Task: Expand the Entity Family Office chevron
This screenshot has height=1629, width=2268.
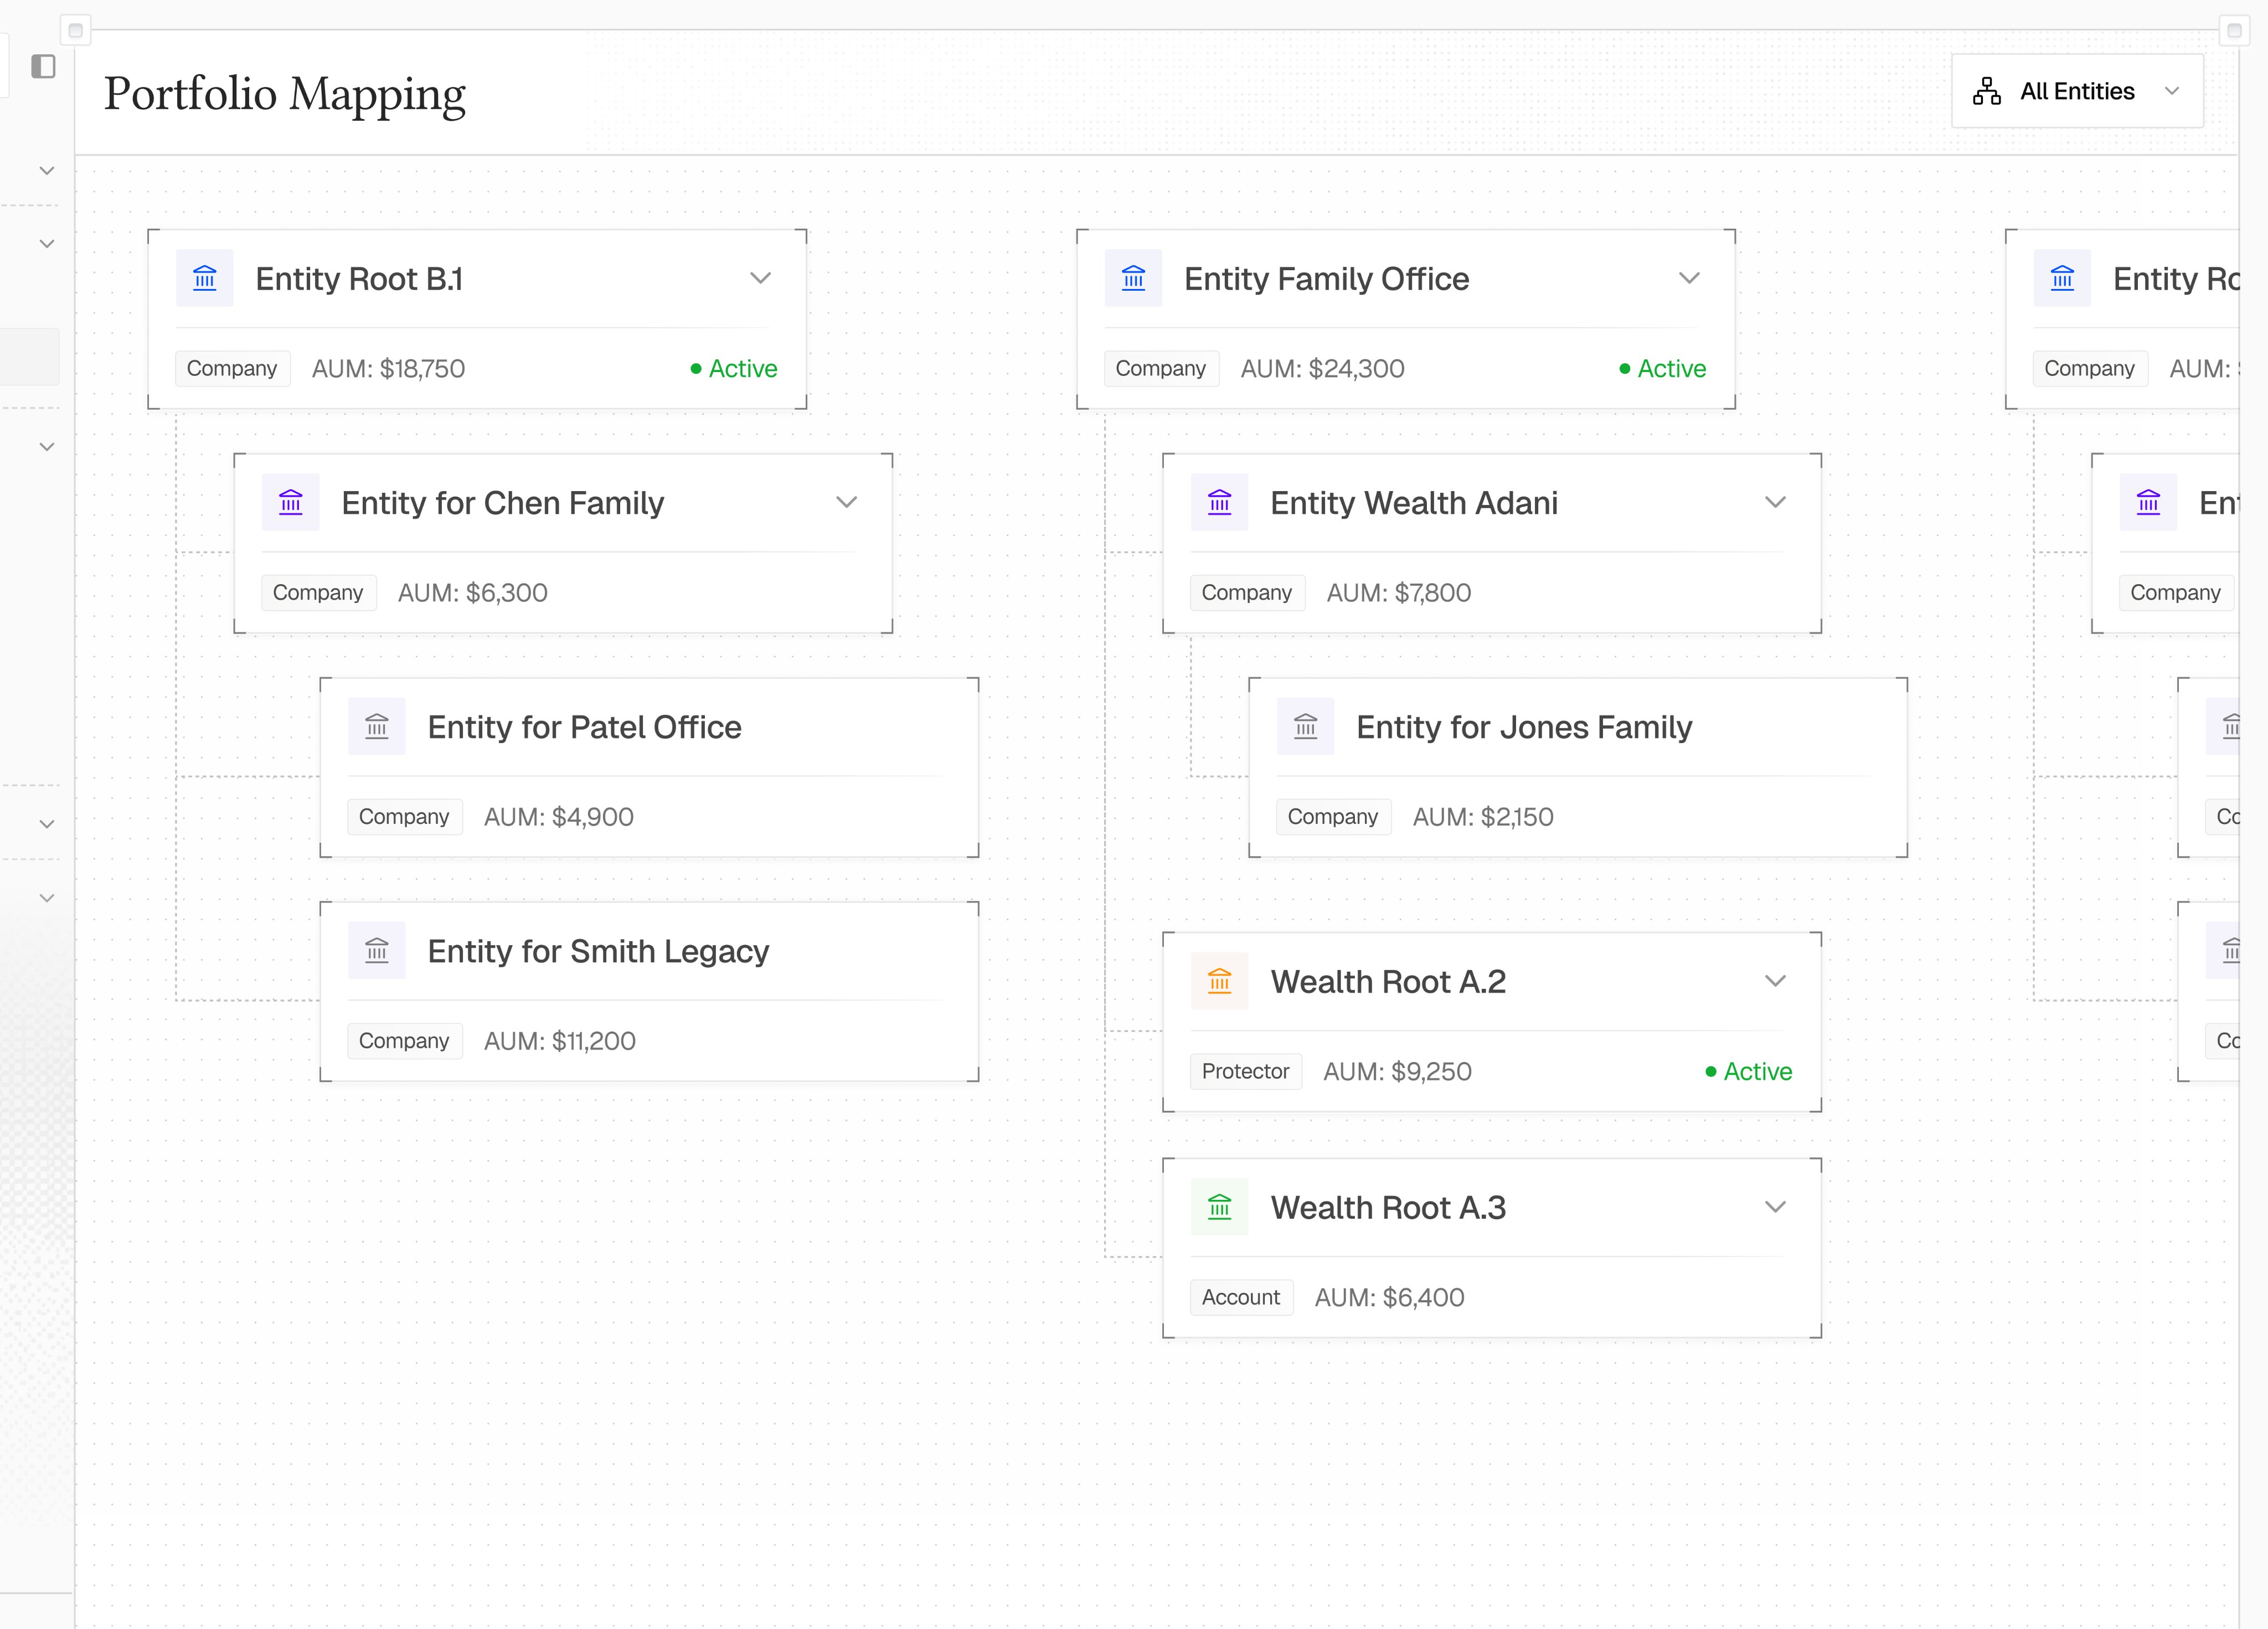Action: tap(1689, 278)
